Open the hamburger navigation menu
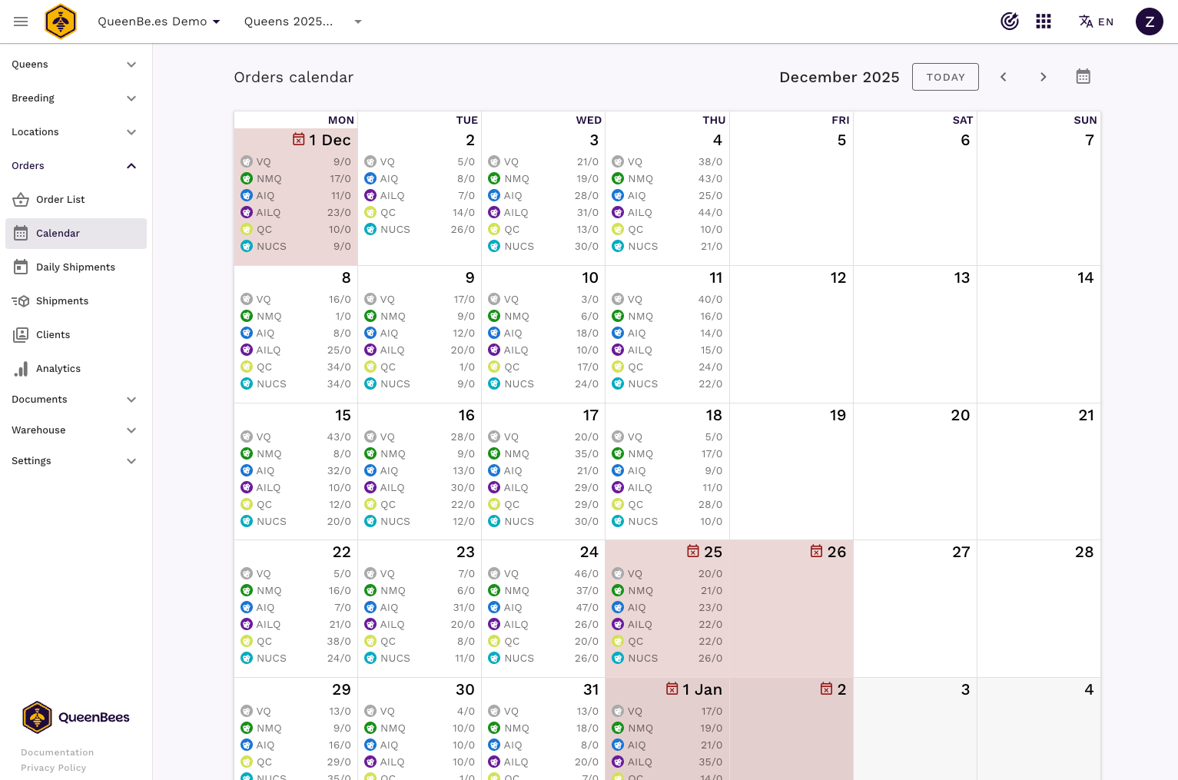1178x780 pixels. click(x=21, y=22)
